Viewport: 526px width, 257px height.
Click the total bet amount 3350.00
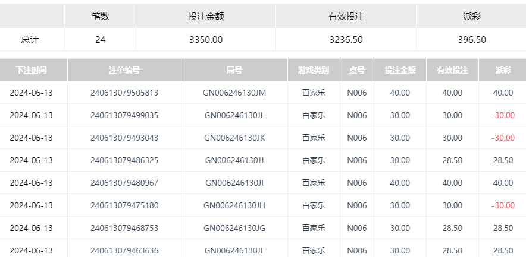[205, 40]
